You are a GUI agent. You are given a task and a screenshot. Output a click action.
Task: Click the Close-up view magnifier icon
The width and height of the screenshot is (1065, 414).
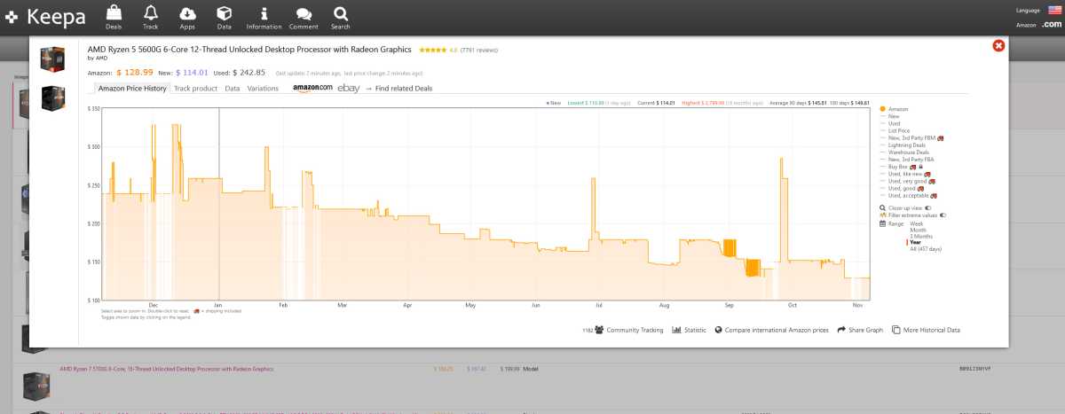coord(882,207)
